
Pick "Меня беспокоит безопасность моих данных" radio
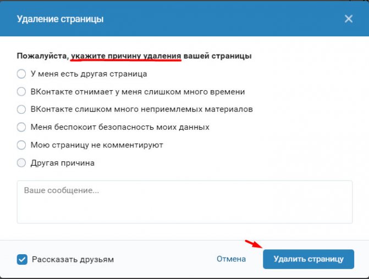point(21,127)
